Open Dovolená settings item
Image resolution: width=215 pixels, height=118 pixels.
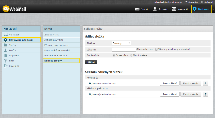[x=21, y=66]
